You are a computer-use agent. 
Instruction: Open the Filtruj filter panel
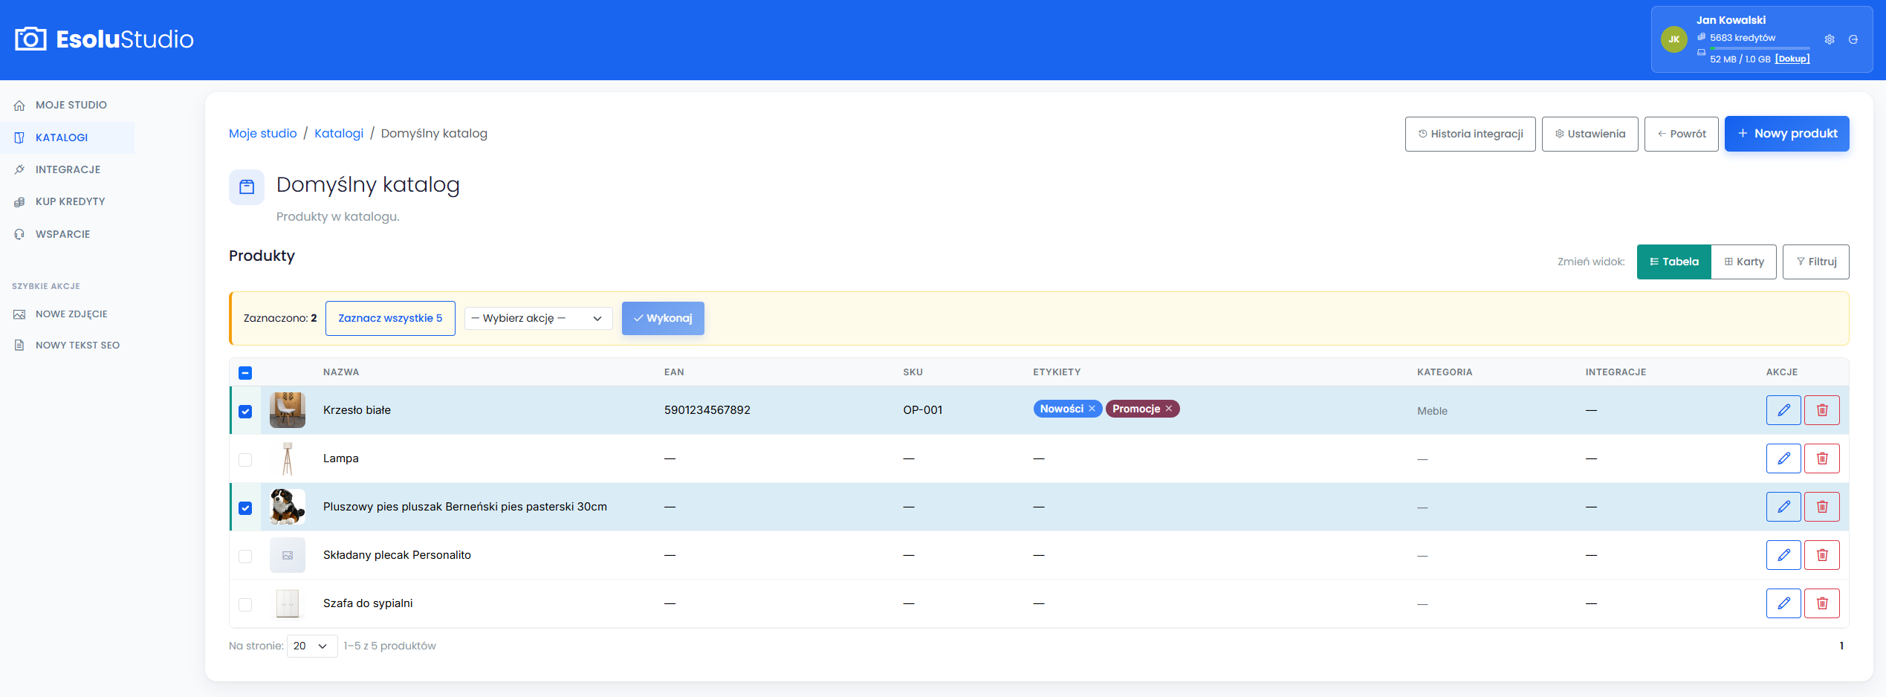coord(1815,262)
